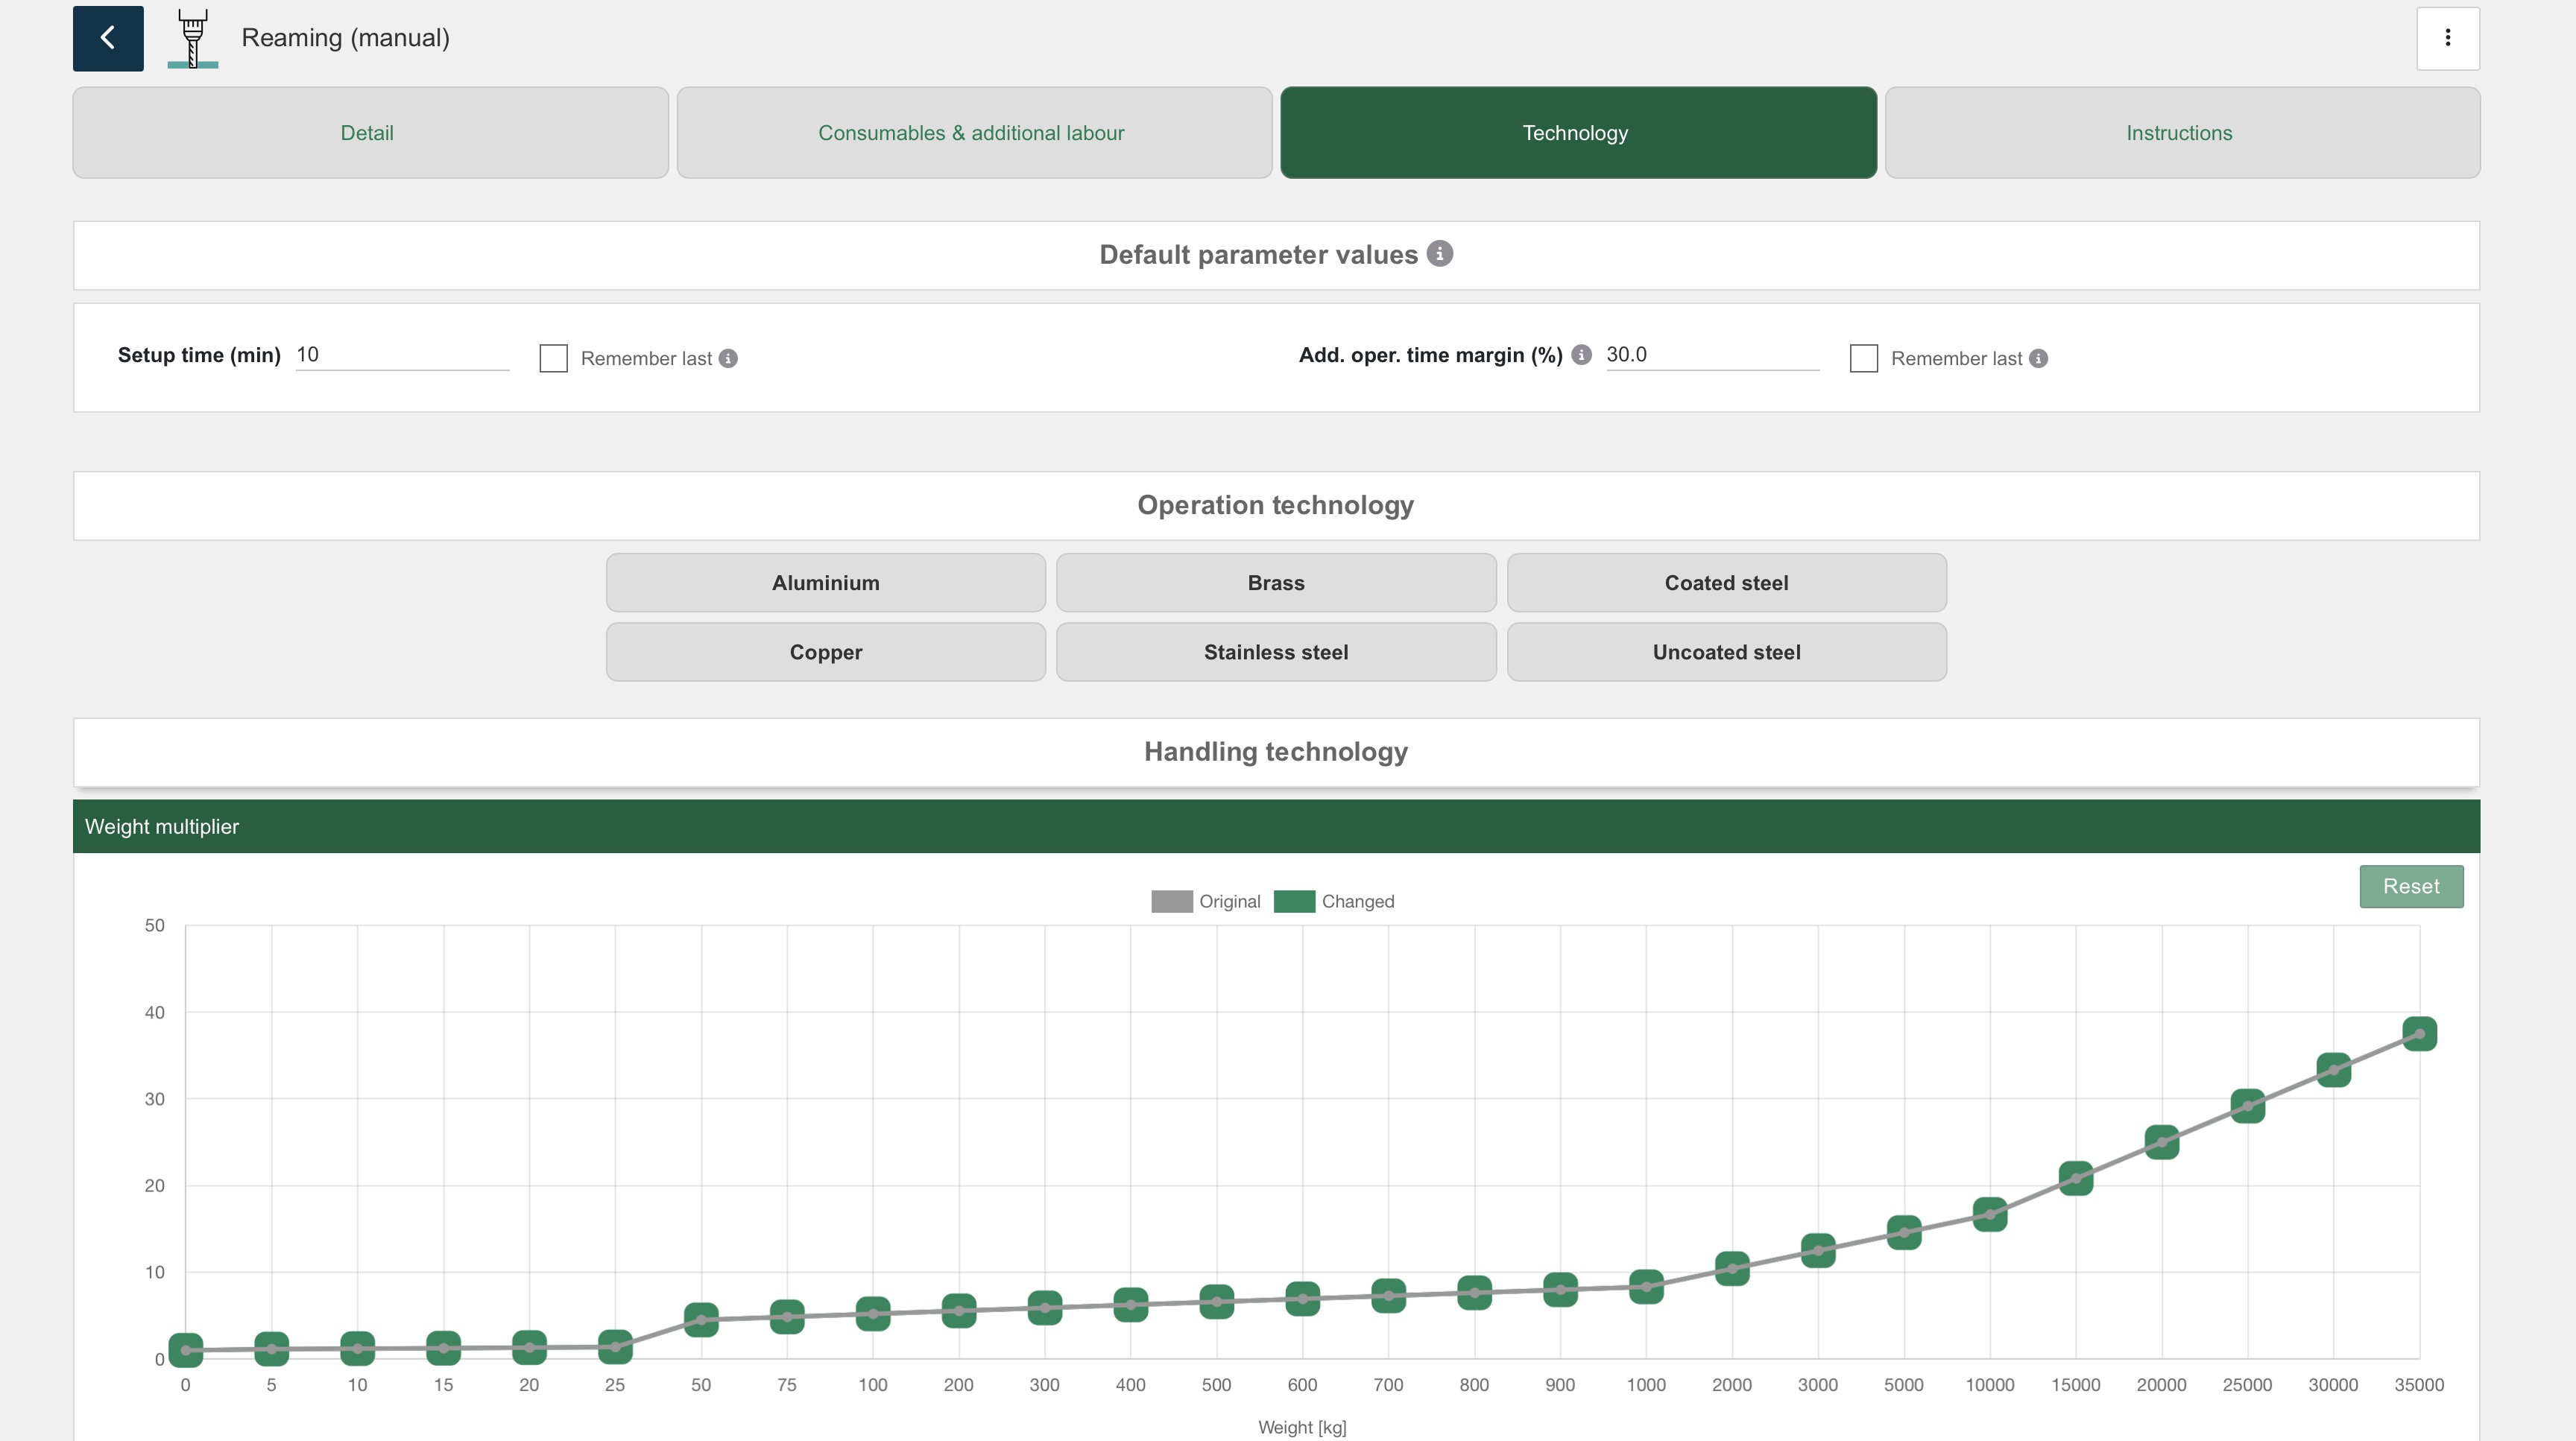Viewport: 2576px width, 1441px height.
Task: Click the Setup time input field
Action: 402,355
